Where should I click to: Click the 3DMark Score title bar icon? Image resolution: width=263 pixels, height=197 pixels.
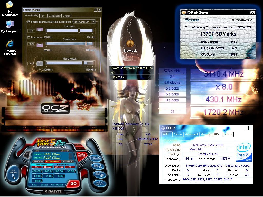coord(184,12)
